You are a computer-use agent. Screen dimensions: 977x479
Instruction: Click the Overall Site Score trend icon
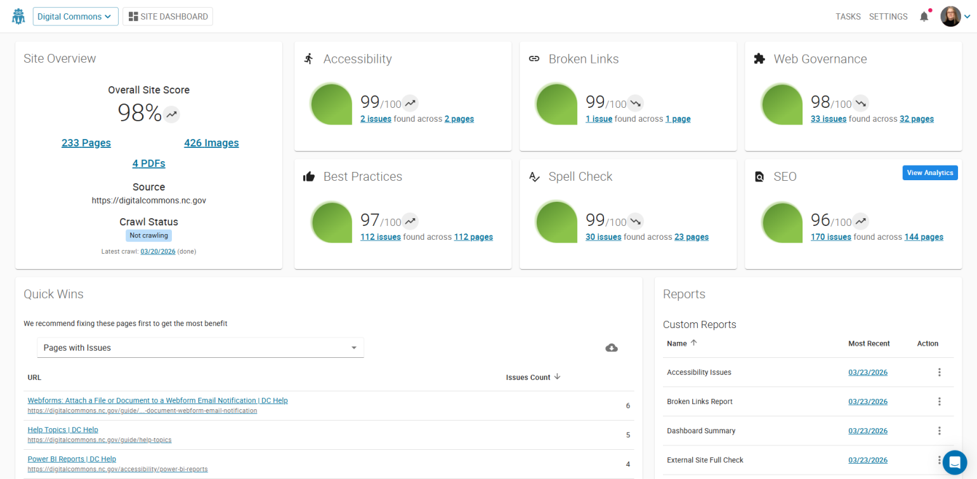point(171,114)
